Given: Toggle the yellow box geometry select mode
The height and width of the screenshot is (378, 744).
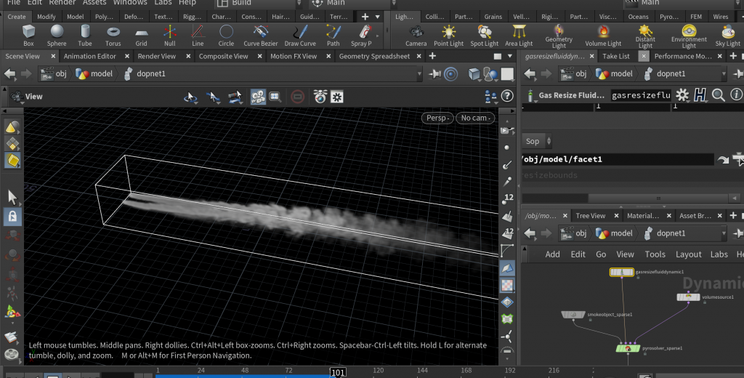Looking at the screenshot, I should 12,160.
